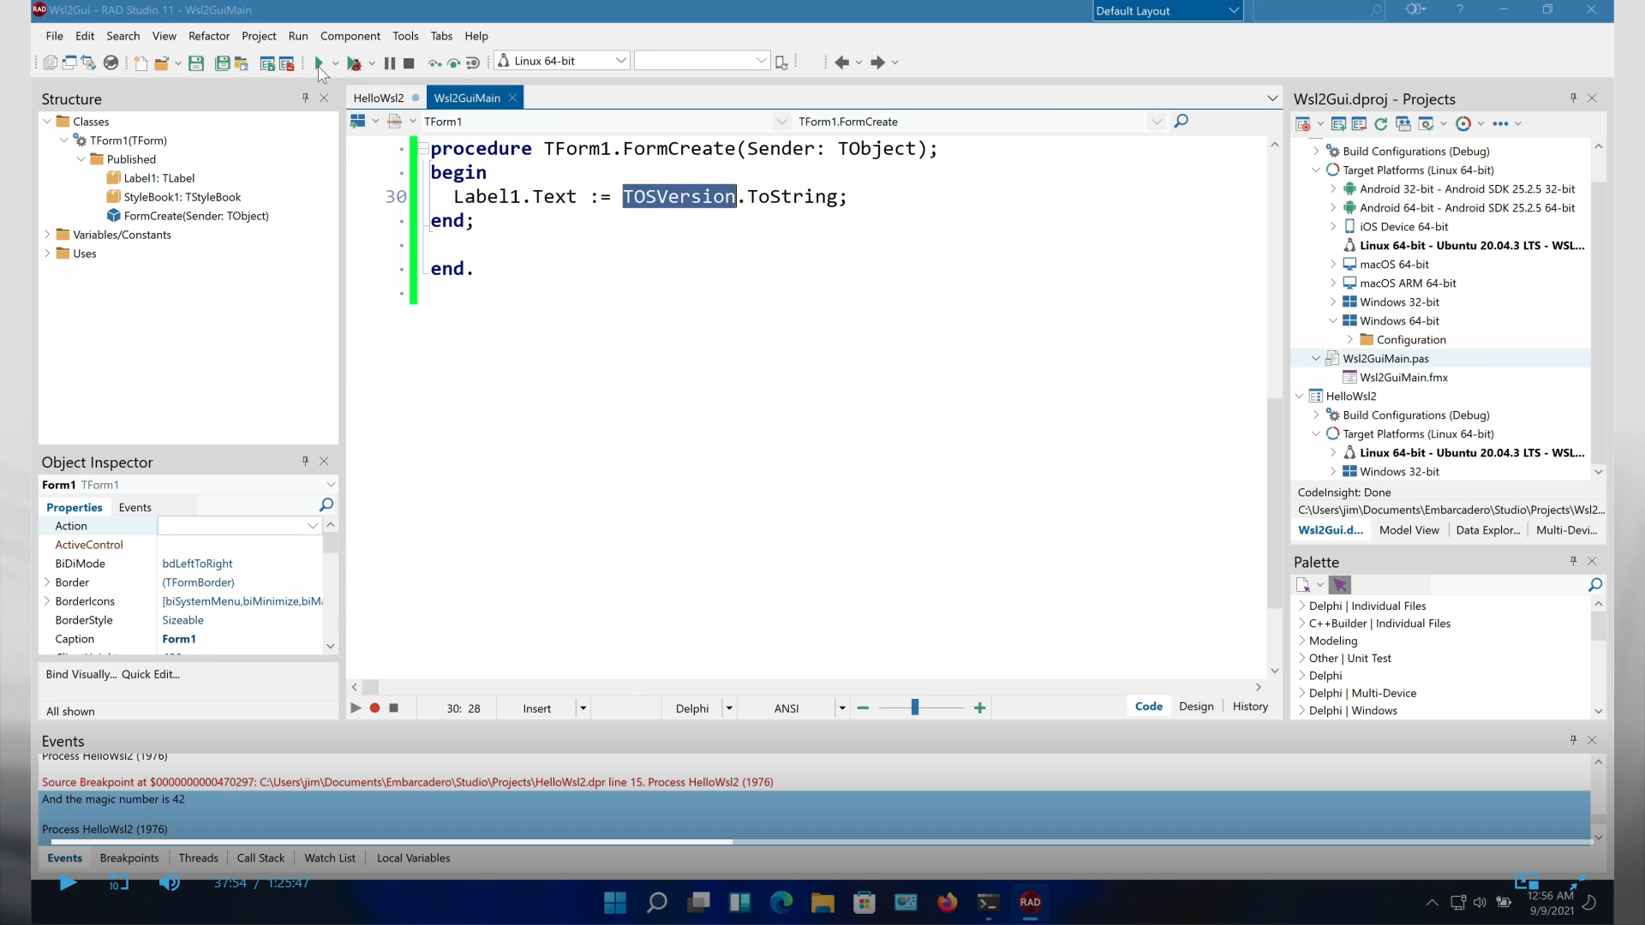Screen dimensions: 1645x925
Task: Click Run Without Debugging bug icon
Action: pyautogui.click(x=354, y=63)
